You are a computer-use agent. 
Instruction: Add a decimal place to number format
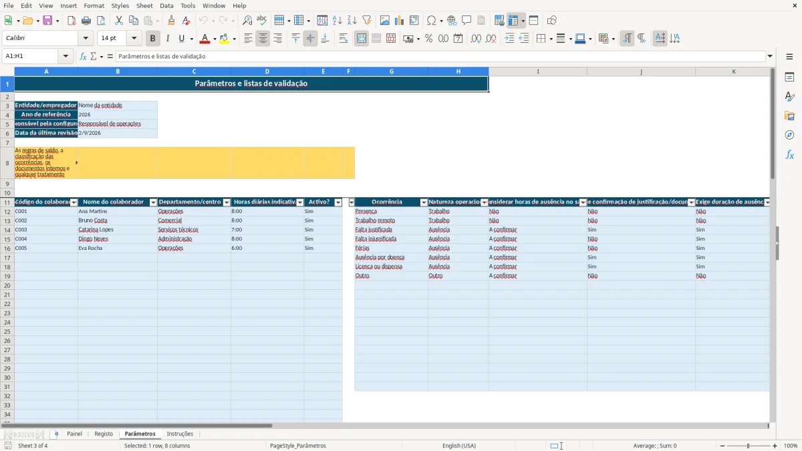point(476,39)
